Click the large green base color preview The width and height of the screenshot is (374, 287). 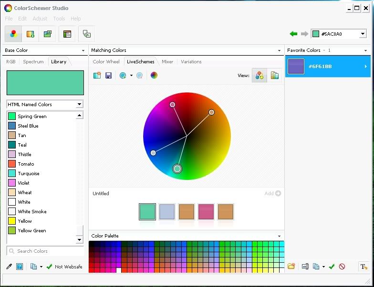tap(45, 83)
